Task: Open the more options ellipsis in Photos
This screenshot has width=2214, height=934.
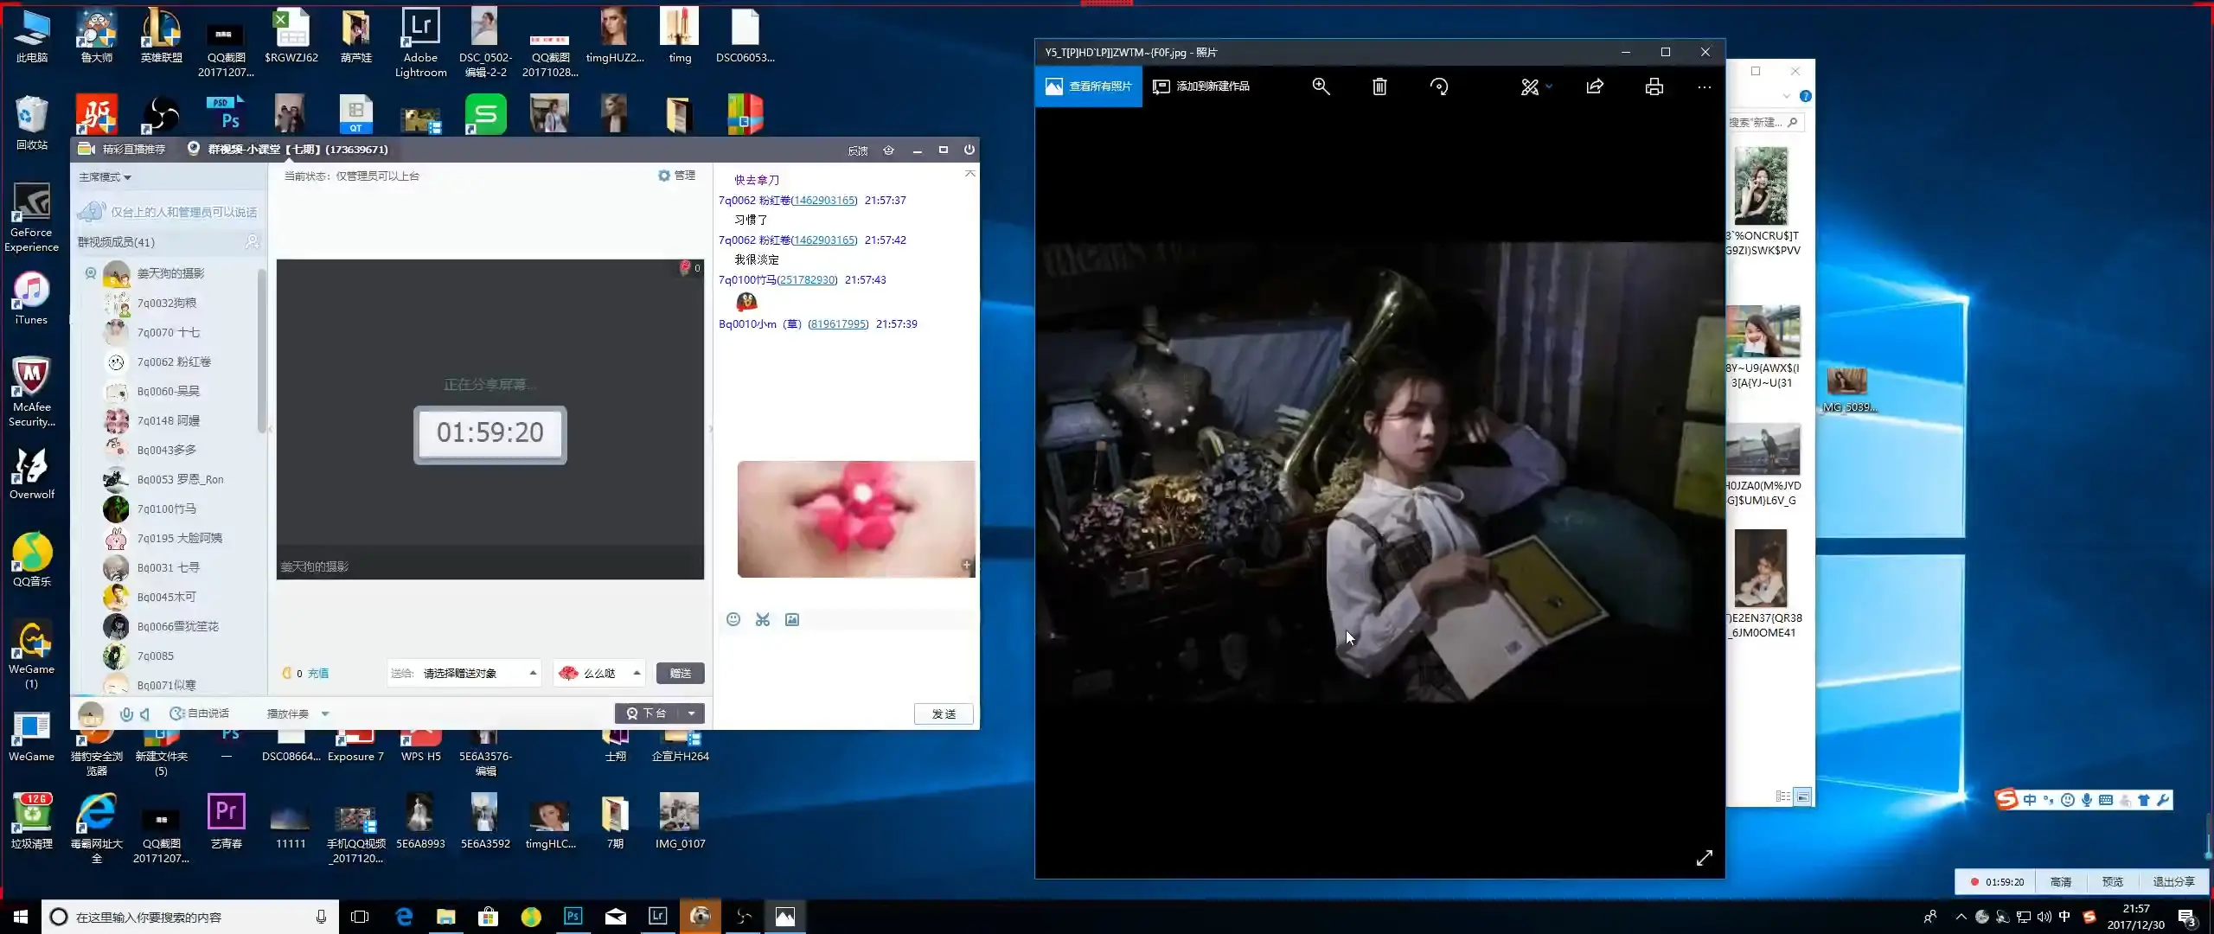Action: coord(1704,86)
